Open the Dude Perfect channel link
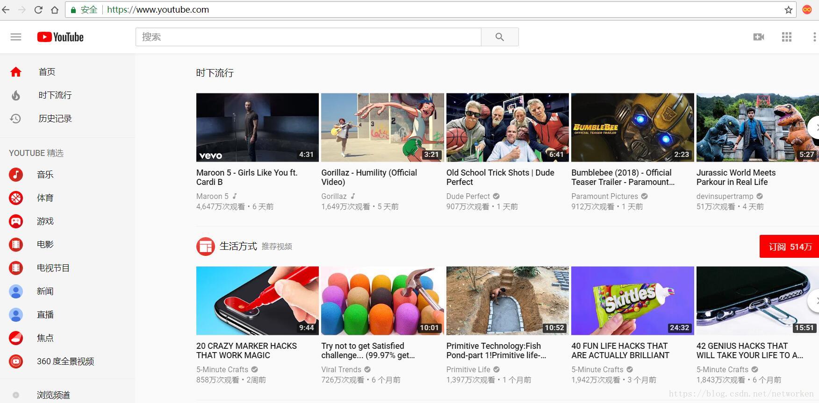The image size is (819, 403). 468,197
